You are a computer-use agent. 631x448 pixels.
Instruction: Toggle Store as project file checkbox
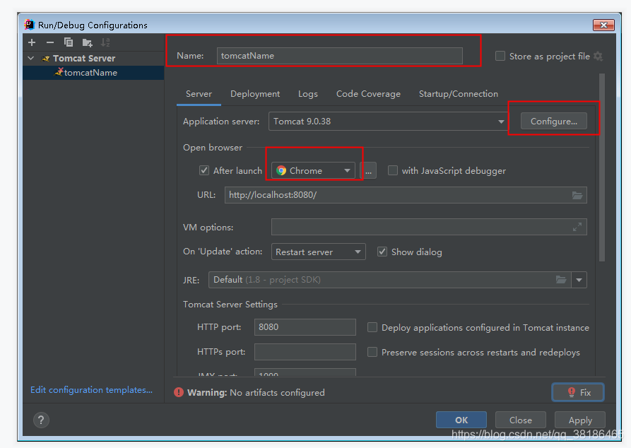pyautogui.click(x=500, y=56)
